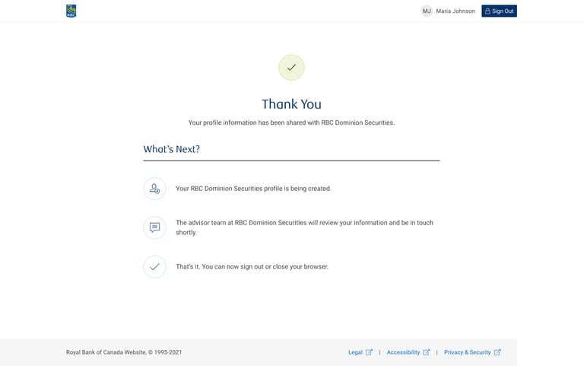
Task: Open the Privacy & Security link
Action: tap(467, 352)
